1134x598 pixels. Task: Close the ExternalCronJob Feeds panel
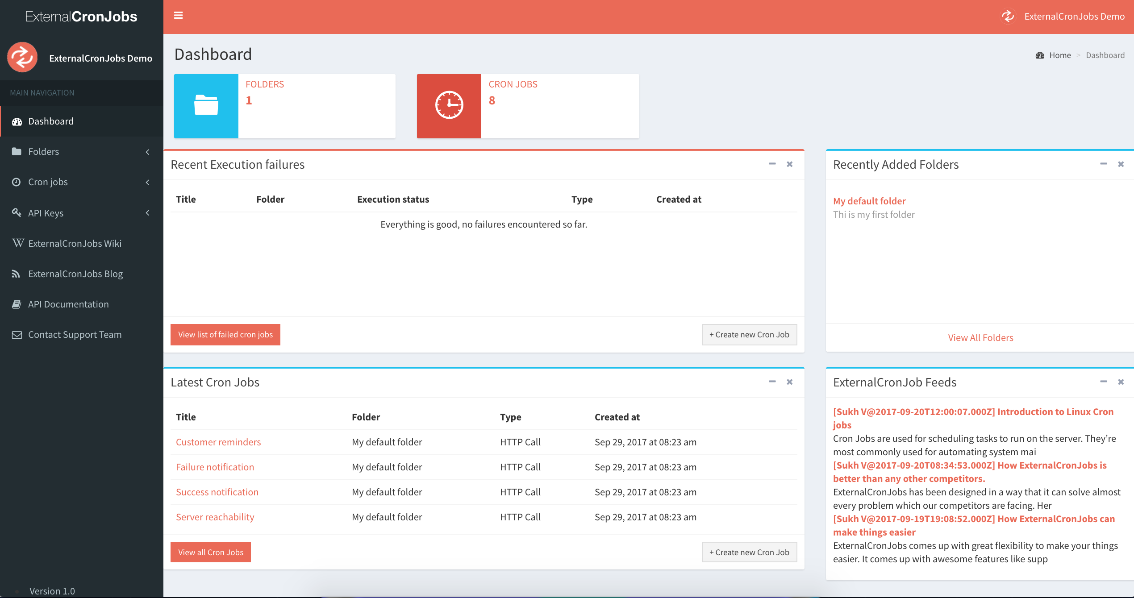[x=1121, y=382]
